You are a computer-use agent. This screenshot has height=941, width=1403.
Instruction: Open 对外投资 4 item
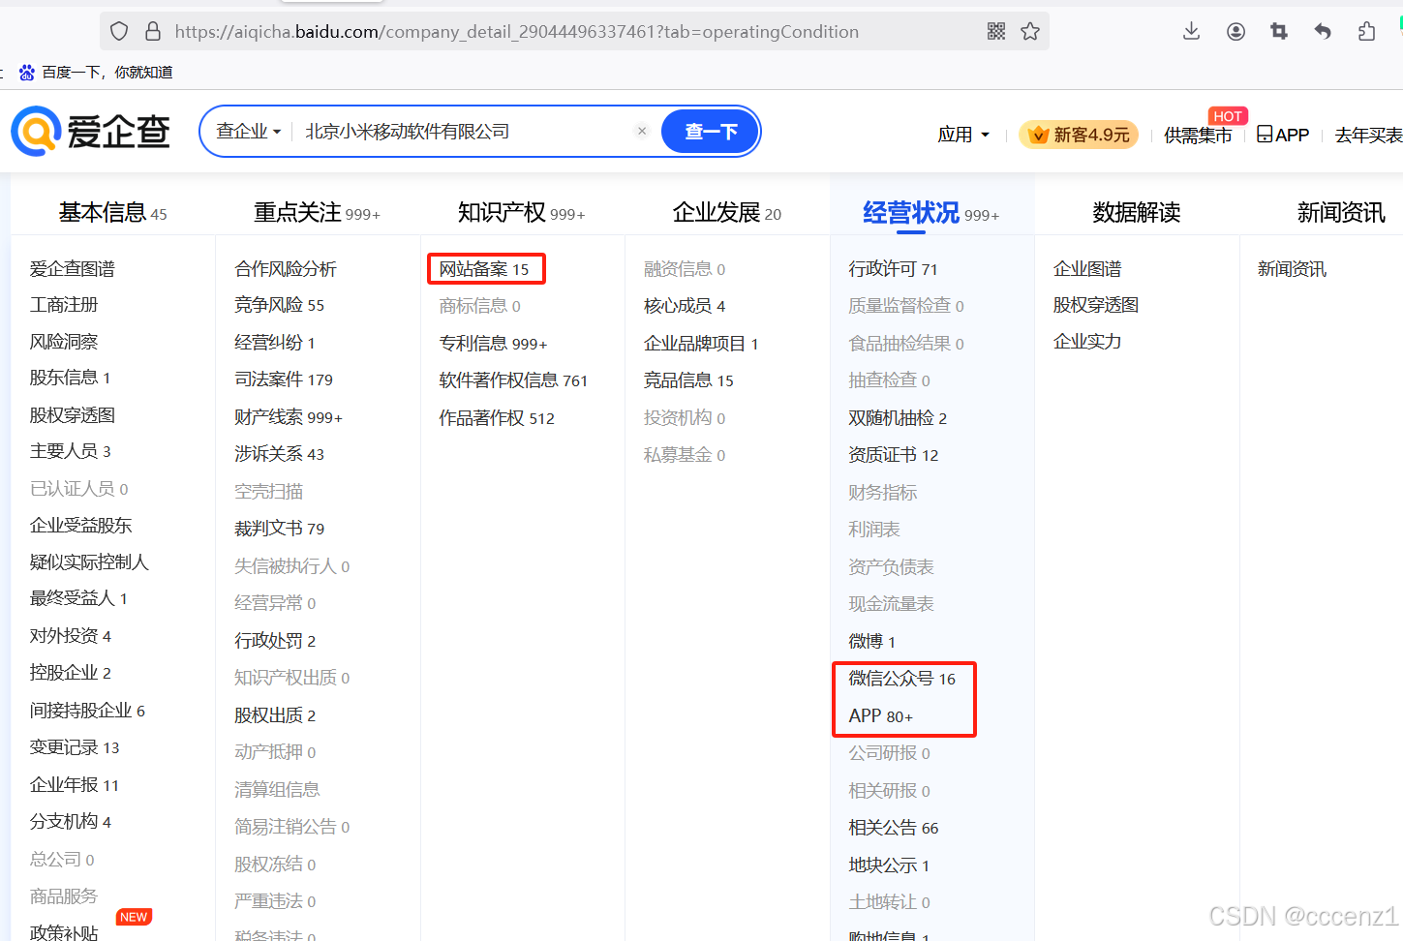coord(70,635)
